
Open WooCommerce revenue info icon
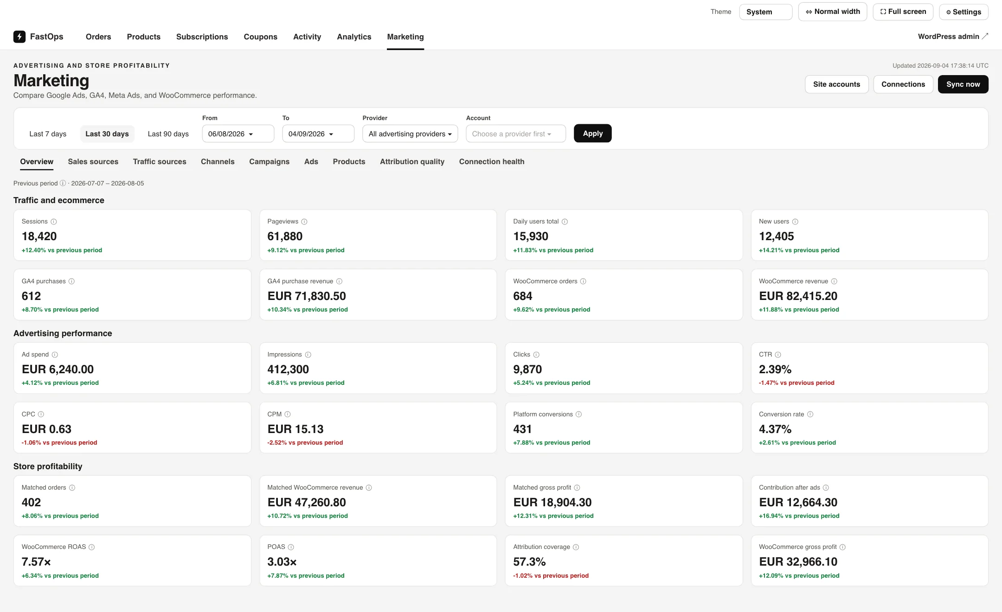coord(834,281)
